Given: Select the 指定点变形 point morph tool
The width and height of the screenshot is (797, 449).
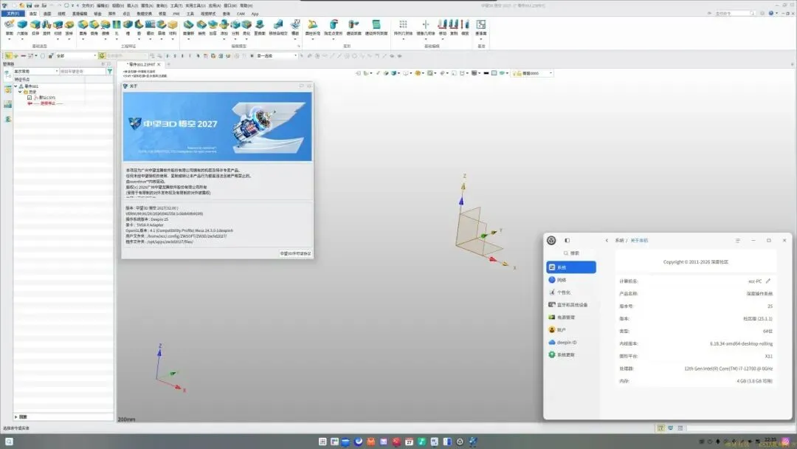Looking at the screenshot, I should click(x=334, y=27).
